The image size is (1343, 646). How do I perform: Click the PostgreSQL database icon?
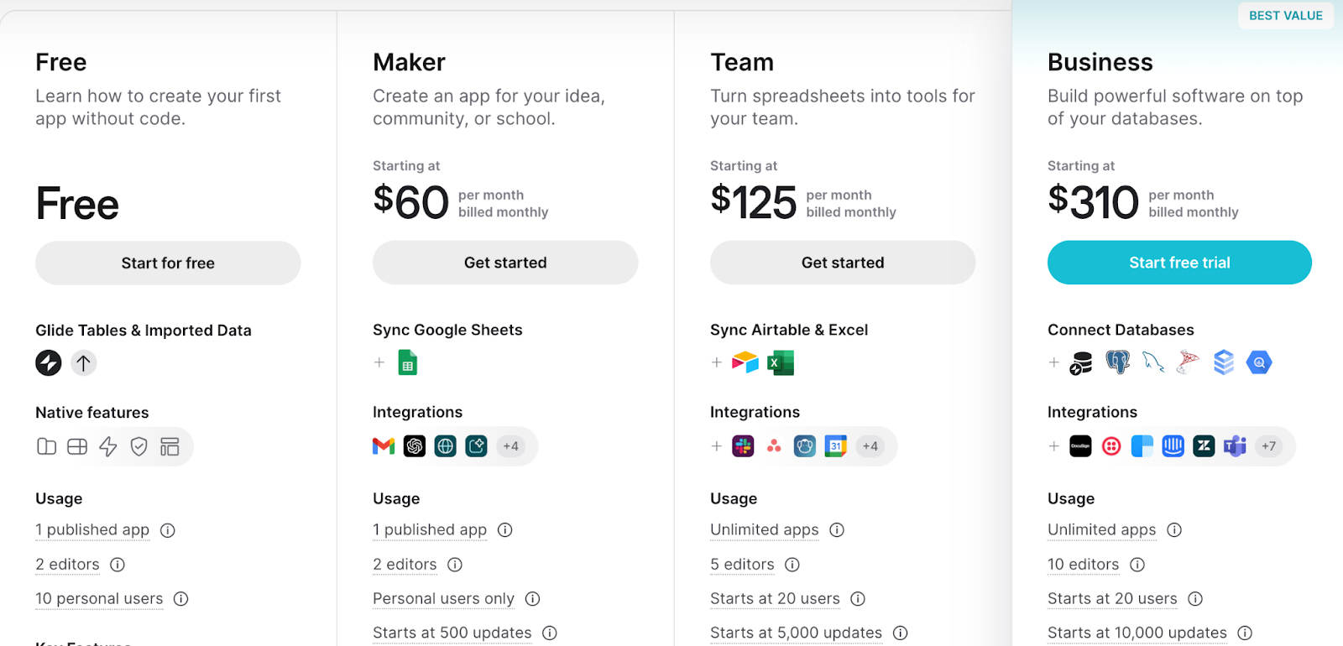[1116, 362]
